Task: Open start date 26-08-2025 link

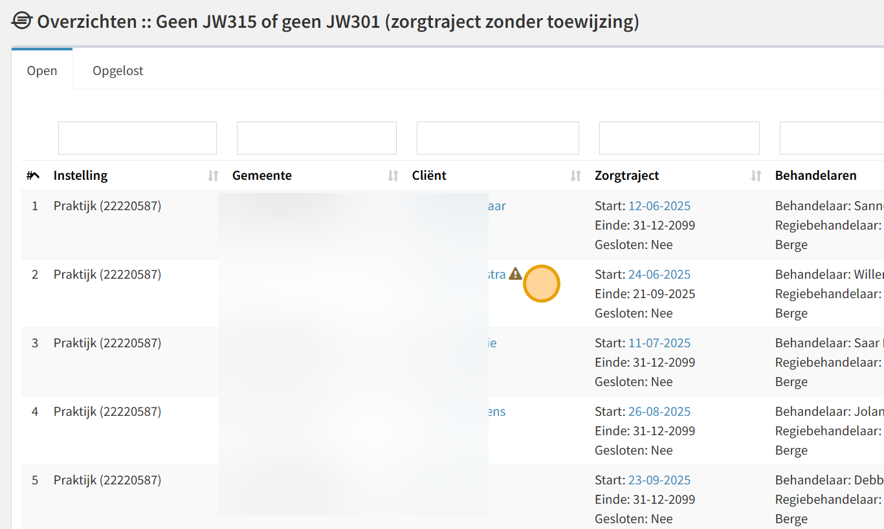Action: (x=659, y=412)
